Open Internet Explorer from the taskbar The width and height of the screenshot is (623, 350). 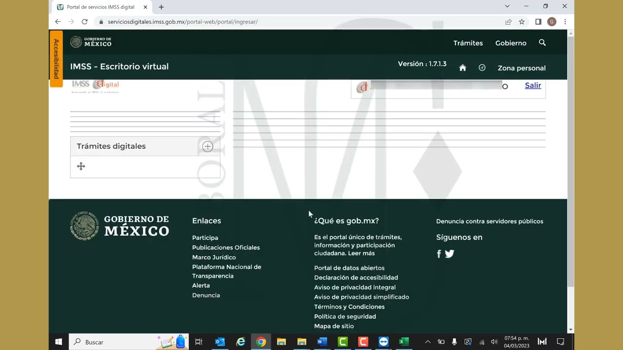(240, 342)
